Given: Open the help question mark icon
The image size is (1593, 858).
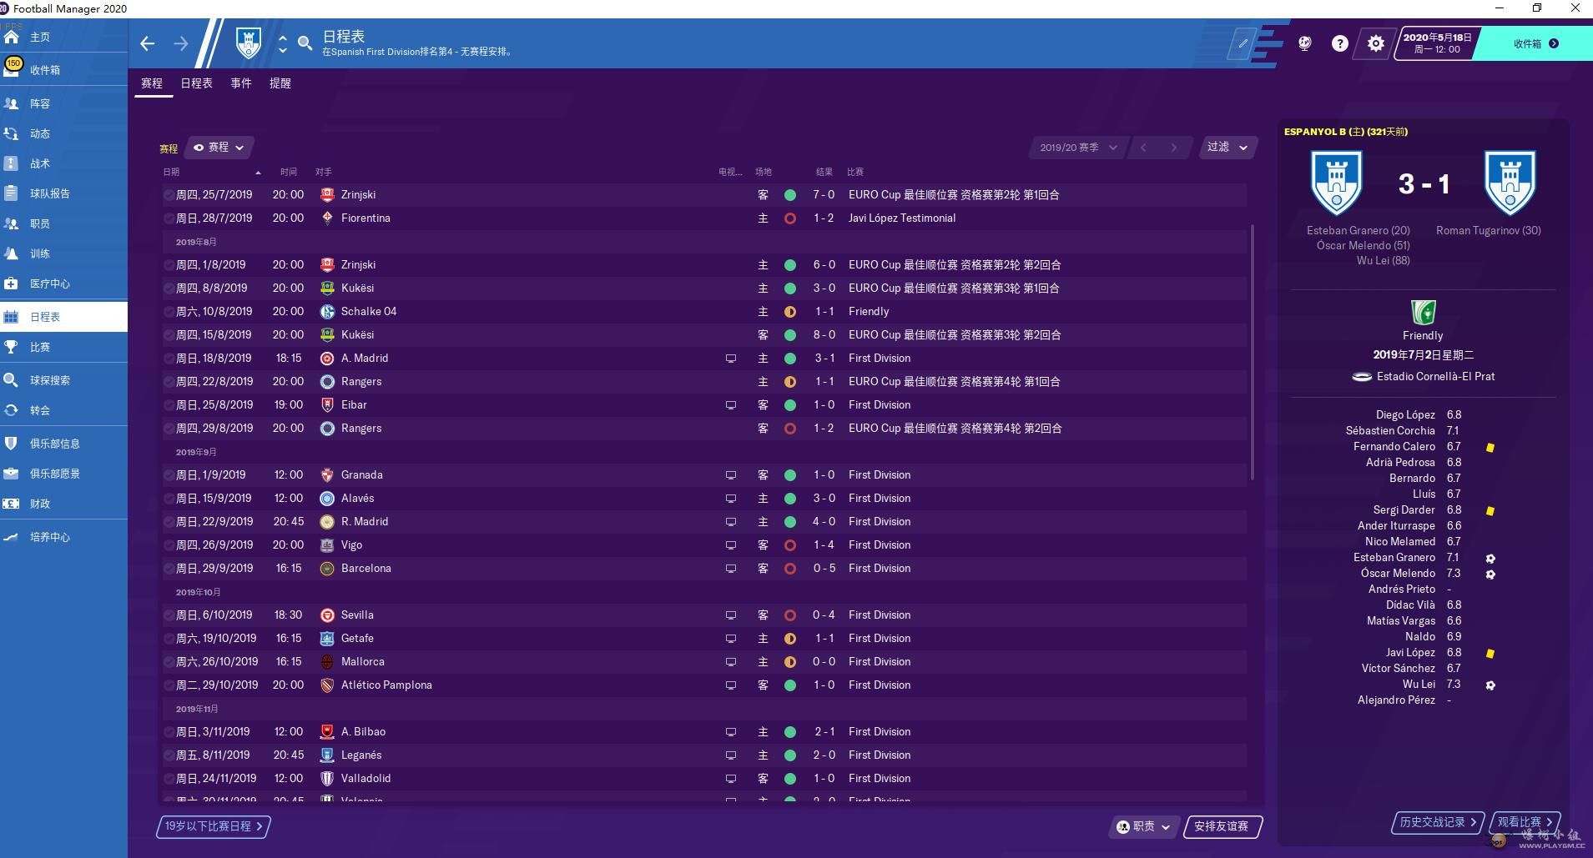Looking at the screenshot, I should tap(1339, 43).
